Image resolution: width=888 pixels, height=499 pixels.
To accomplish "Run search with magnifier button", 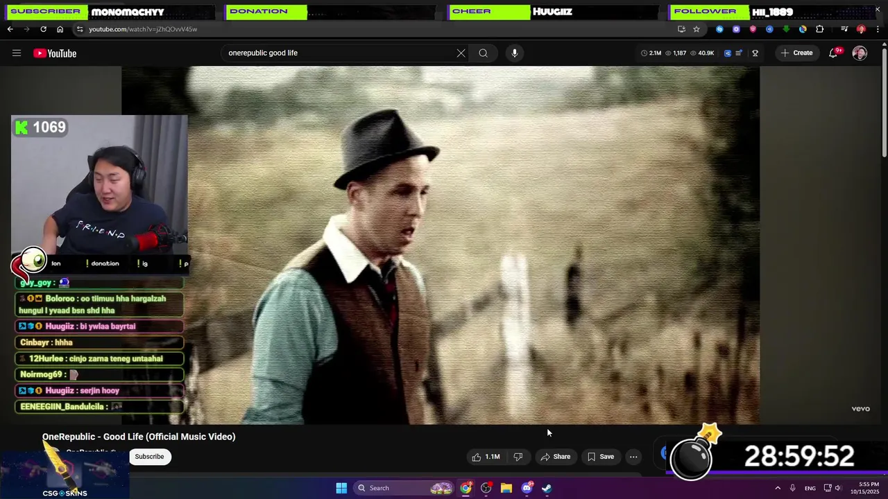I will coord(483,53).
